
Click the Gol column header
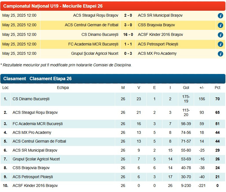click(186, 88)
